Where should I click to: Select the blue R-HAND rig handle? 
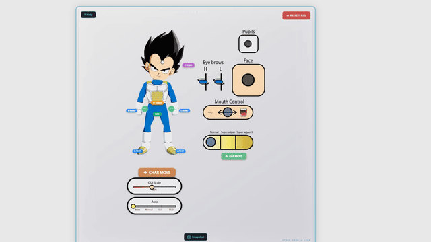(131, 110)
